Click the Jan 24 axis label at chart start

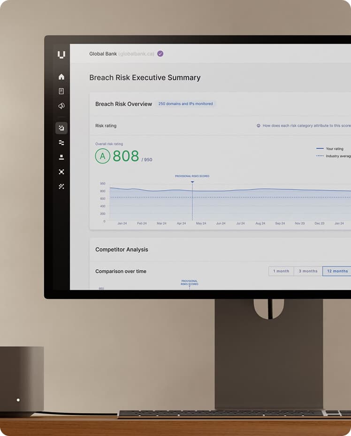pos(122,223)
